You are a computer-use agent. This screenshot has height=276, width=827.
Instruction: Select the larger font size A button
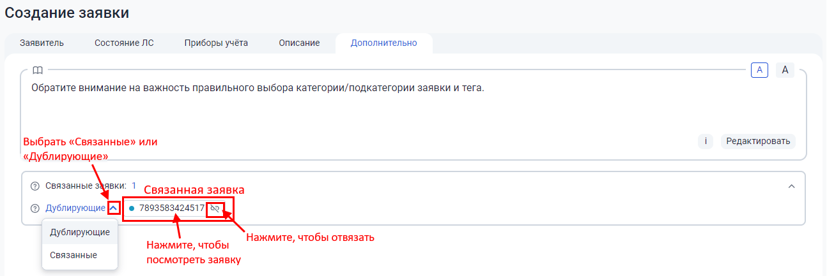(785, 70)
